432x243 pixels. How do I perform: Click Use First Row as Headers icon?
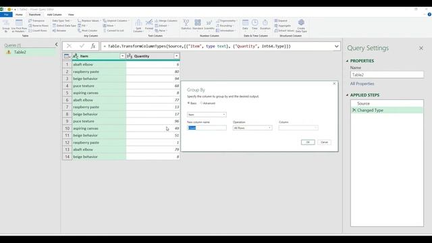(19, 26)
